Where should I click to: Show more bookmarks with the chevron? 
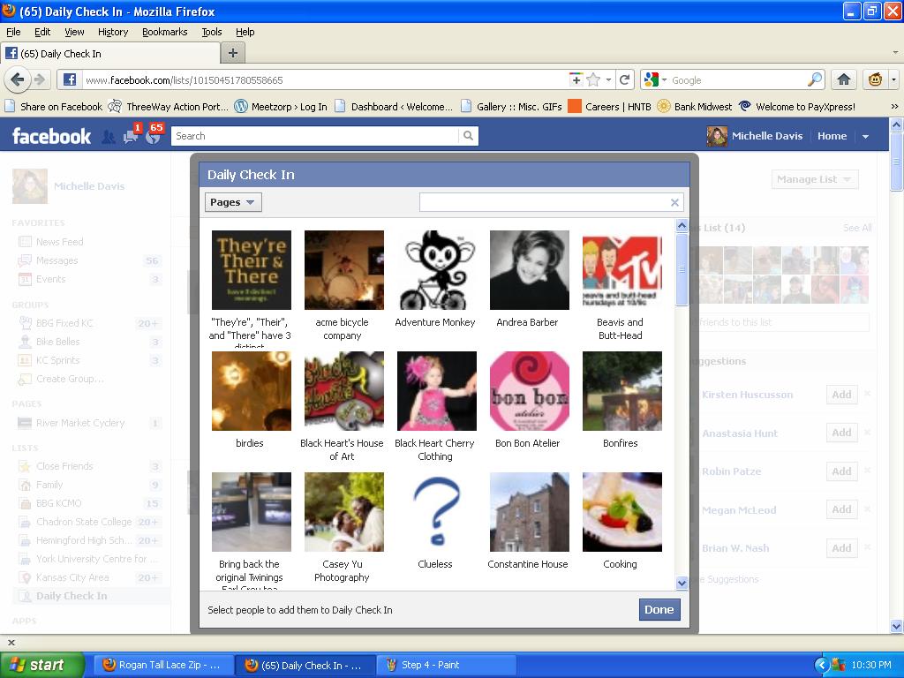pos(894,107)
